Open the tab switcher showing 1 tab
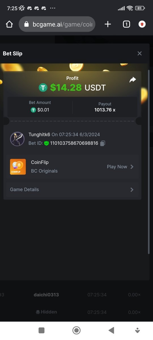Viewport: 153px width, 340px height. click(x=126, y=24)
